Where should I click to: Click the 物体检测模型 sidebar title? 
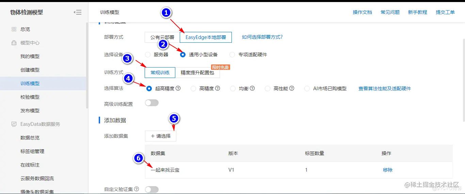click(x=27, y=13)
